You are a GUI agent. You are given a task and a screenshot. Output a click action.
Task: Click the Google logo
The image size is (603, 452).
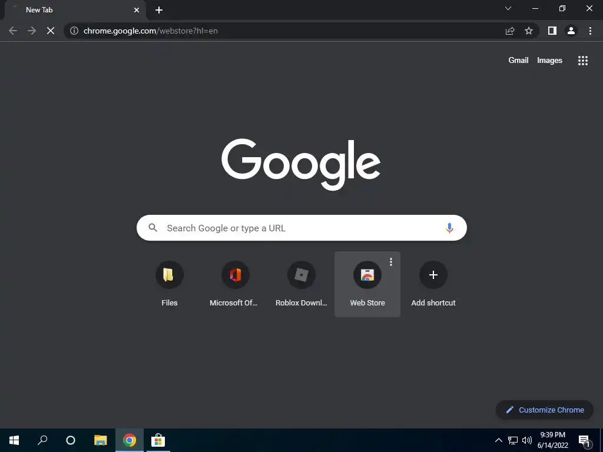click(x=301, y=164)
